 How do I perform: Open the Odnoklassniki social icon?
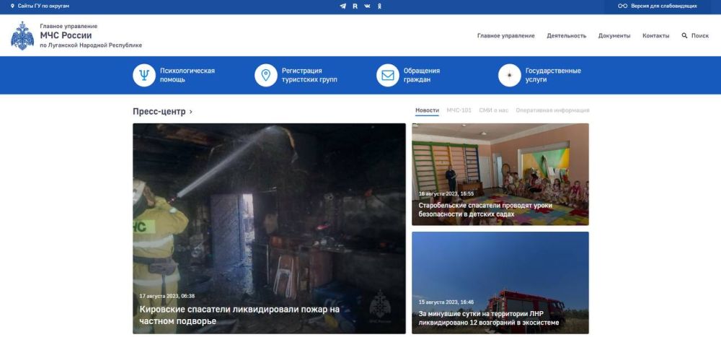pos(379,6)
